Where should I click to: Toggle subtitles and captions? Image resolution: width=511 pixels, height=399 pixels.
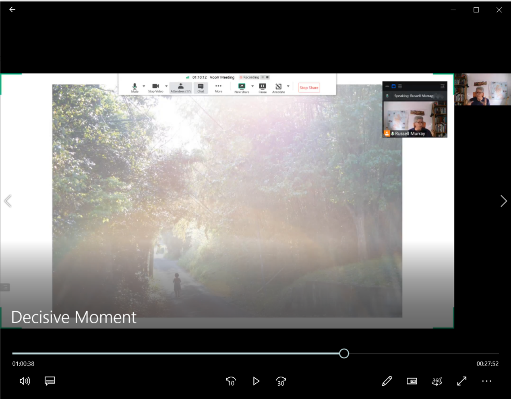point(50,381)
